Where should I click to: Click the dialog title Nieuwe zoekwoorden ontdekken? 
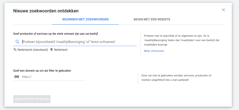tap(46, 11)
